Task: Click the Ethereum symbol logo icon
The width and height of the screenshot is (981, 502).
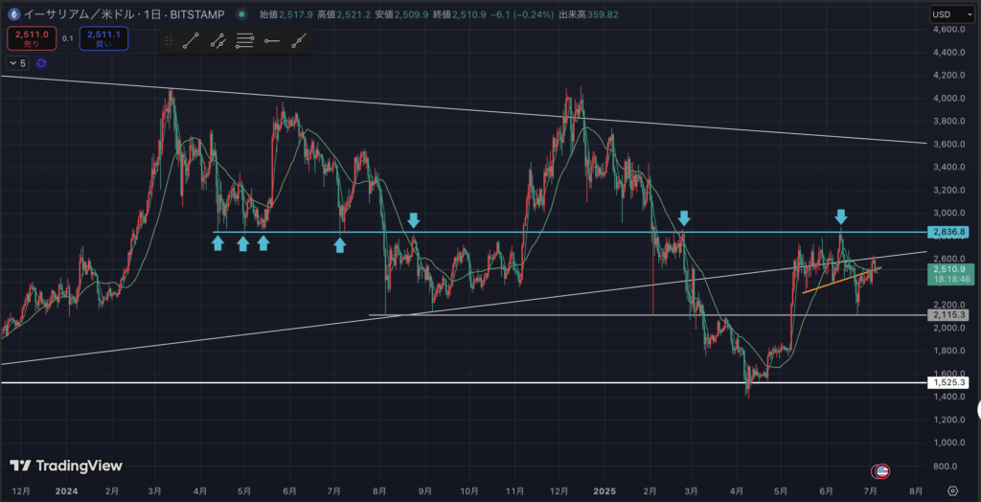Action: click(x=13, y=13)
